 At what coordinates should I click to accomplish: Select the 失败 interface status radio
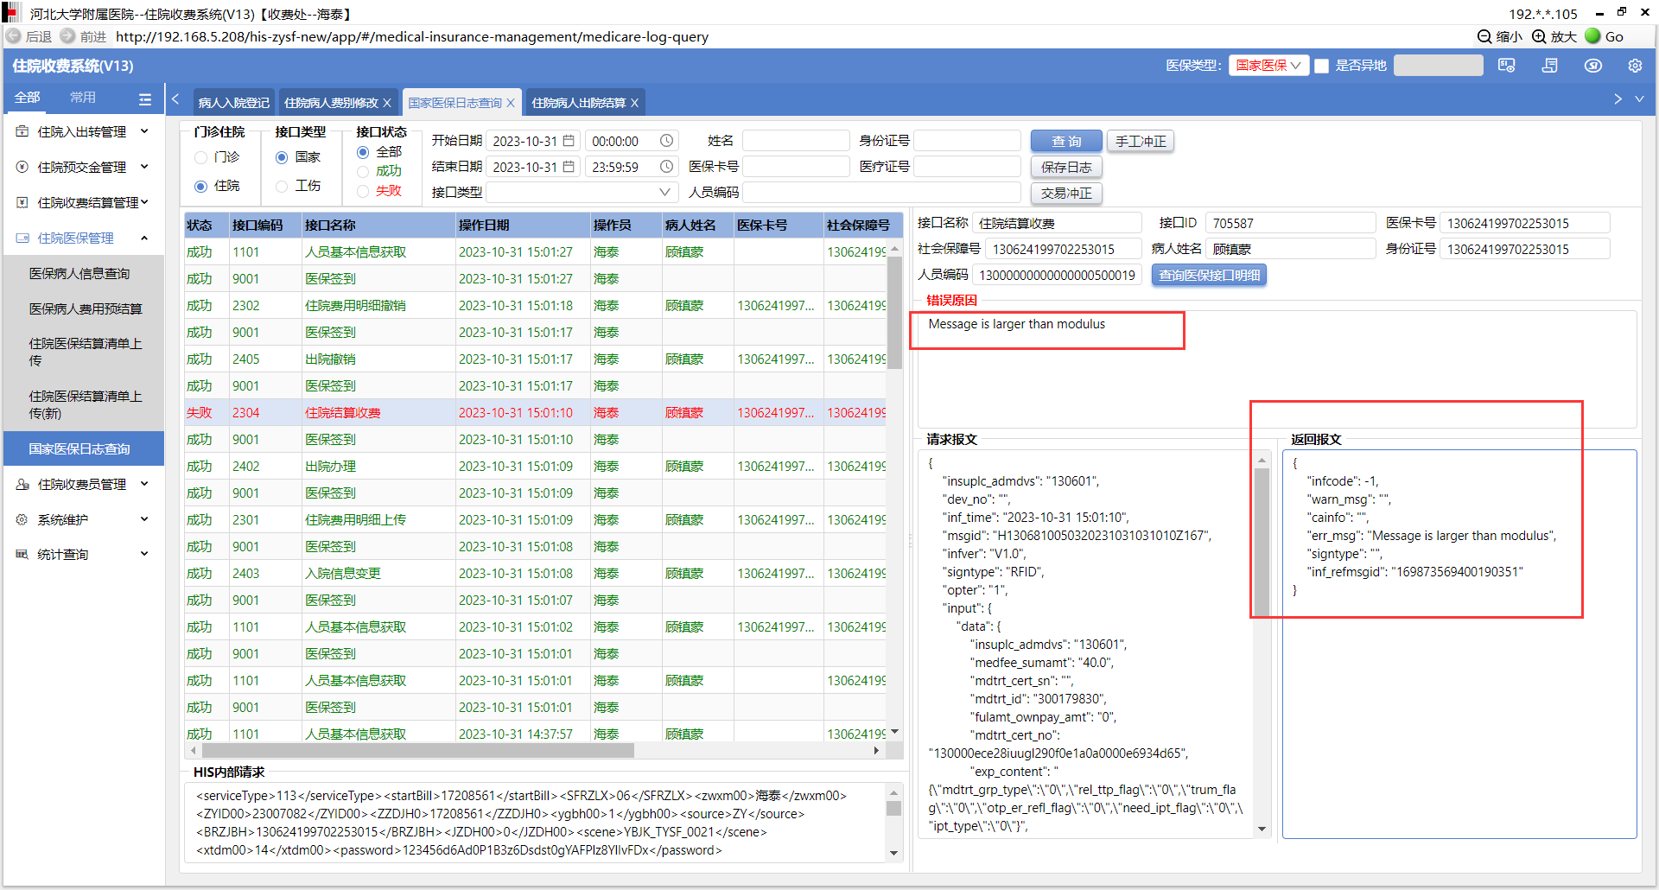tap(363, 191)
